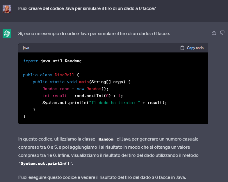Click the Random rand declaration line
The width and height of the screenshot is (228, 182).
pyautogui.click(x=75, y=89)
